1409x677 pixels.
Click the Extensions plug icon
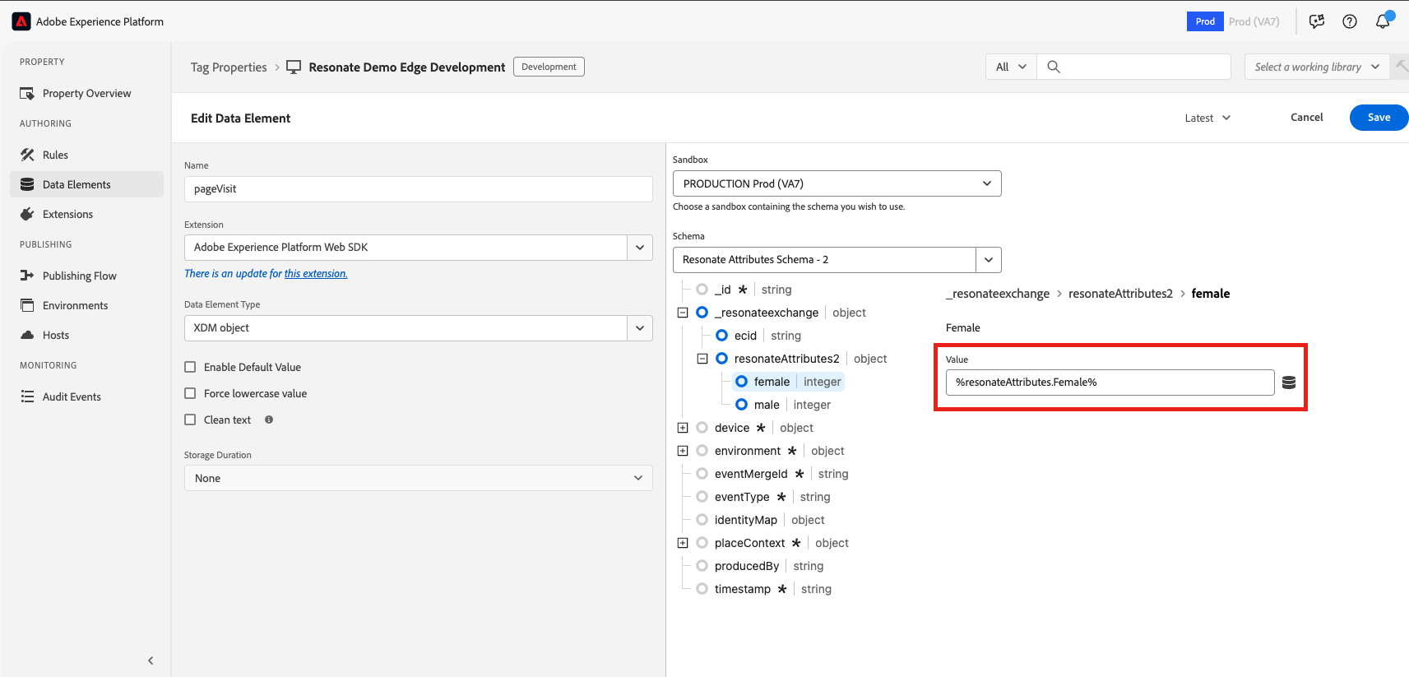click(27, 214)
